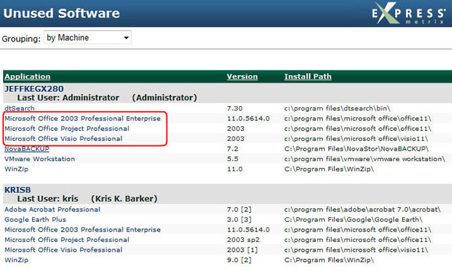Screen dimensions: 452x271
Task: Click Microsoft Office Visio Professional under KRISB
Action: click(x=63, y=250)
